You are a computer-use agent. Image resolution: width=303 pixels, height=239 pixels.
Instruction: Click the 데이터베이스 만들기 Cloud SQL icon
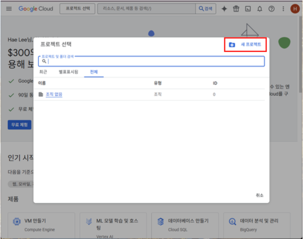coord(161,222)
